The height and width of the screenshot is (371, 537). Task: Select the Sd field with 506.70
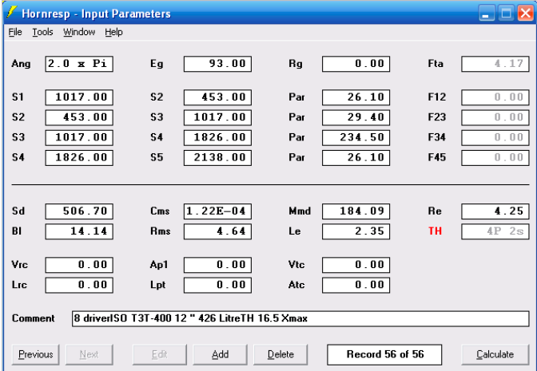pyautogui.click(x=79, y=211)
